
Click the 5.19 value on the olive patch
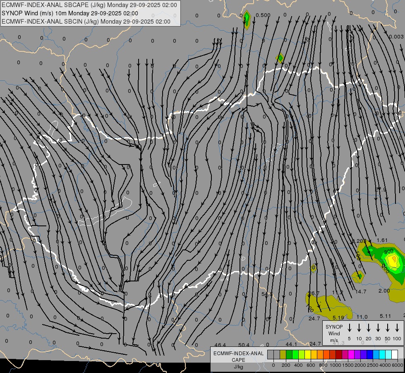(x=338, y=317)
